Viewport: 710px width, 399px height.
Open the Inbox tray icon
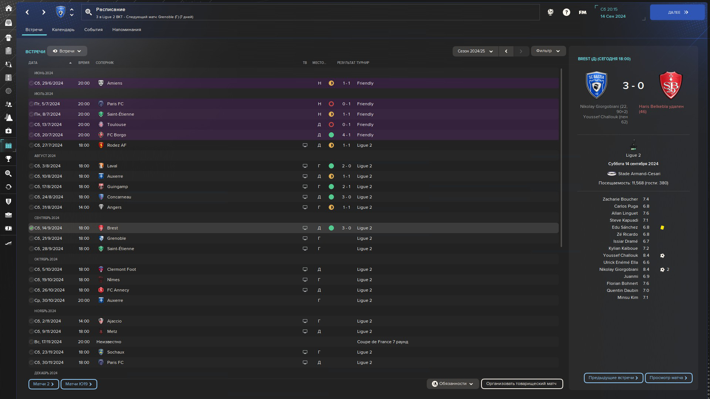8,23
